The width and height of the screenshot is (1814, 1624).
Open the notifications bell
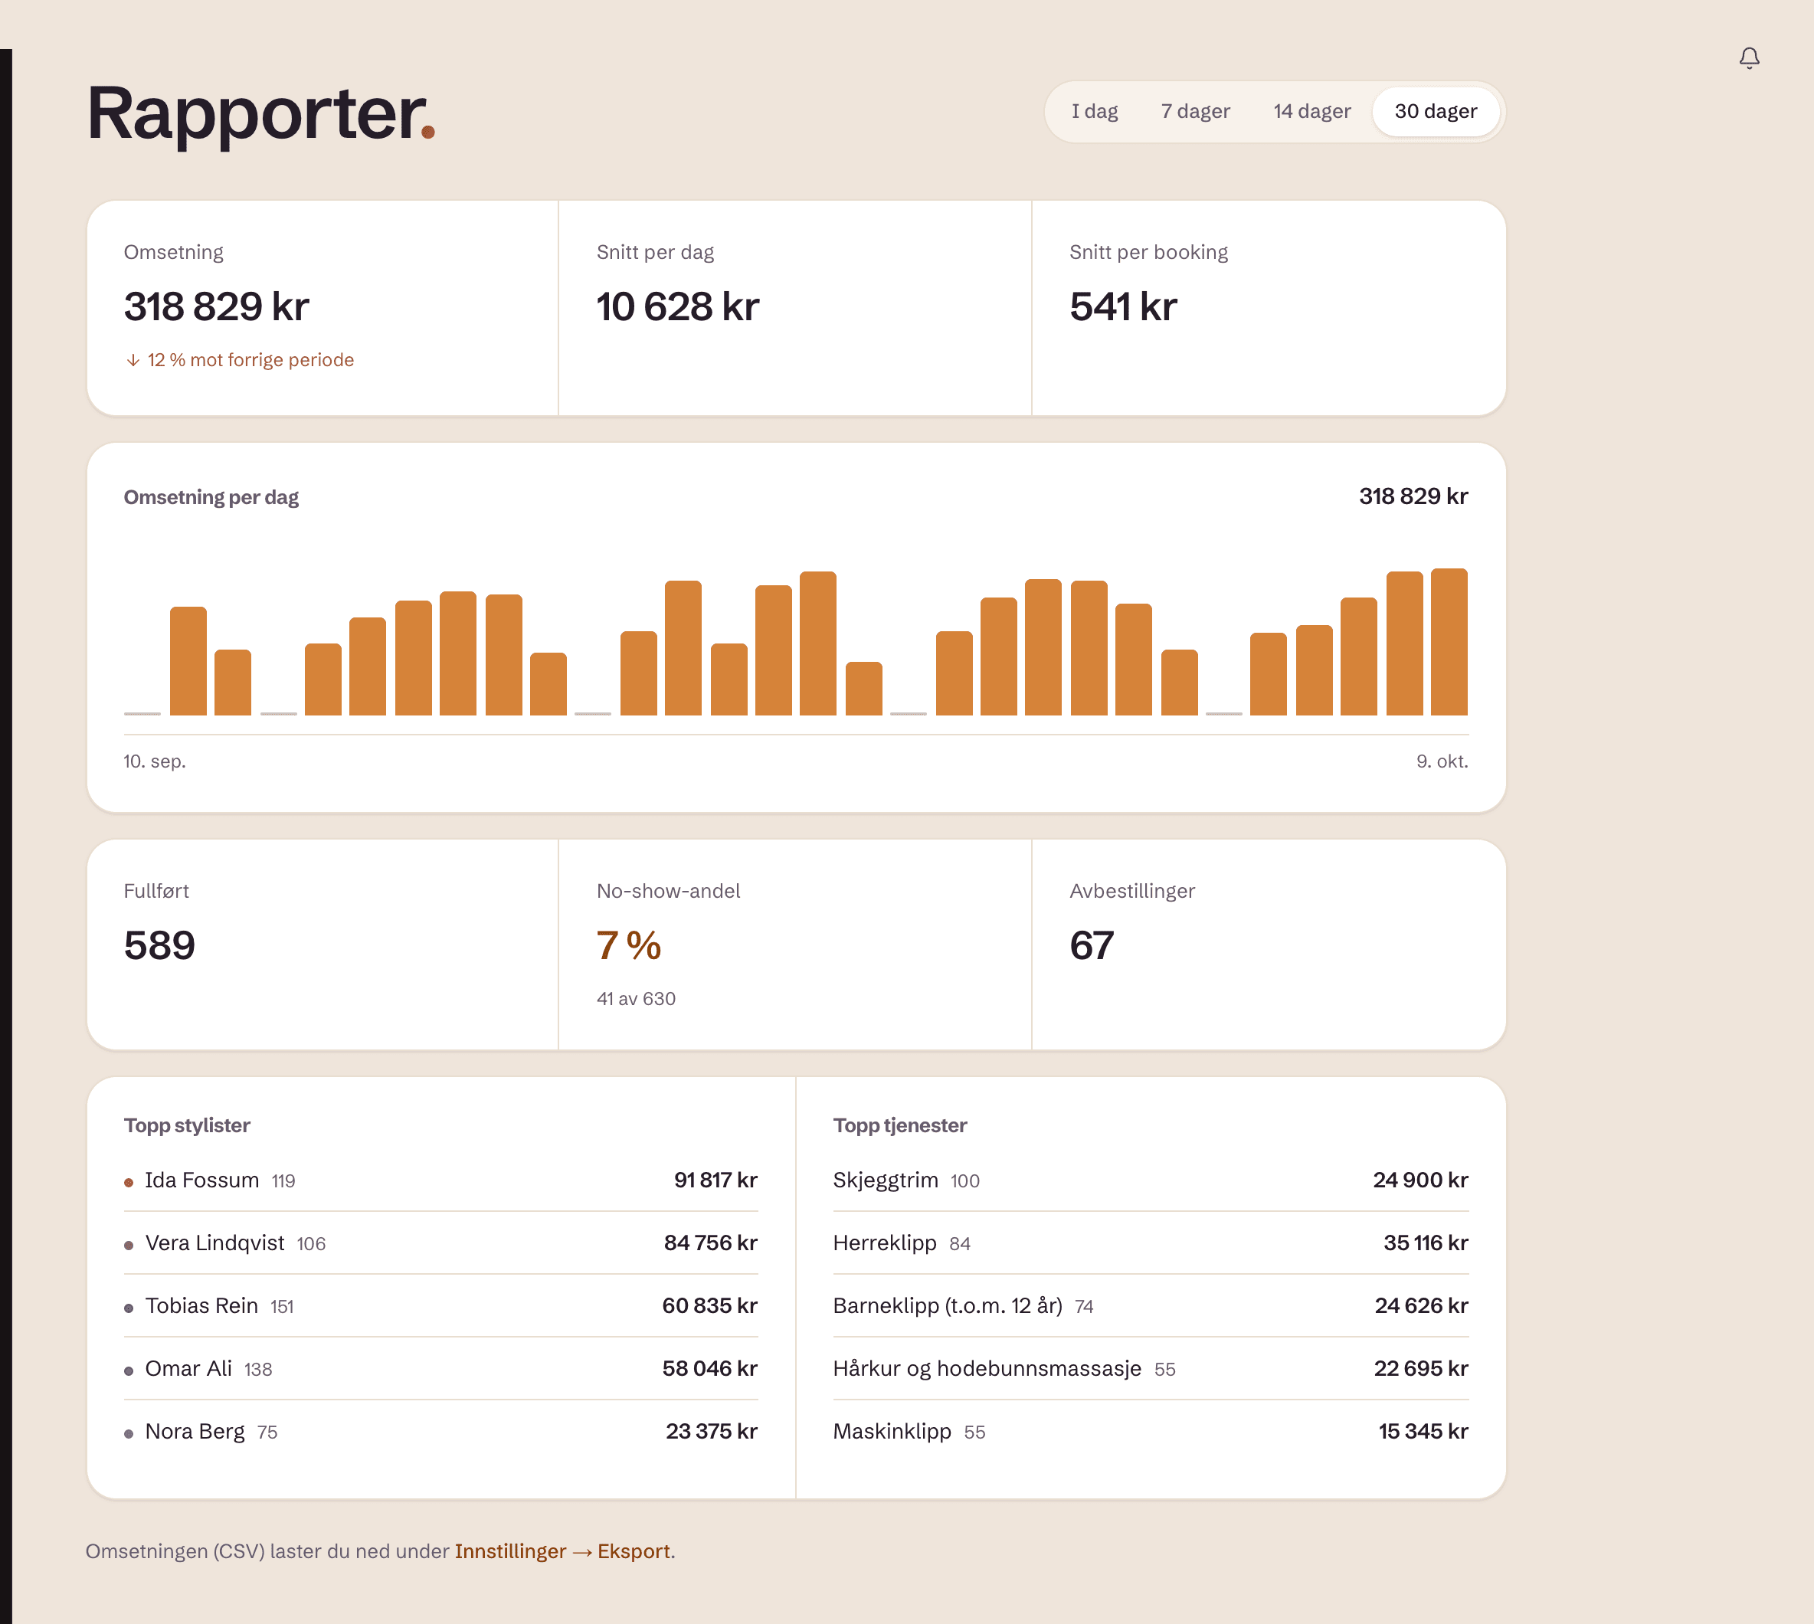(x=1749, y=58)
